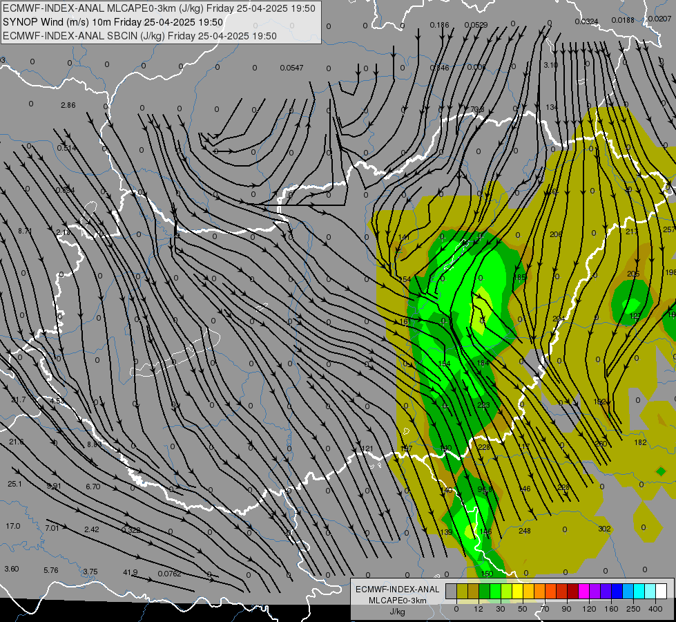676x622 pixels.
Task: Click the pure yellow legend swatch
Action: click(517, 591)
